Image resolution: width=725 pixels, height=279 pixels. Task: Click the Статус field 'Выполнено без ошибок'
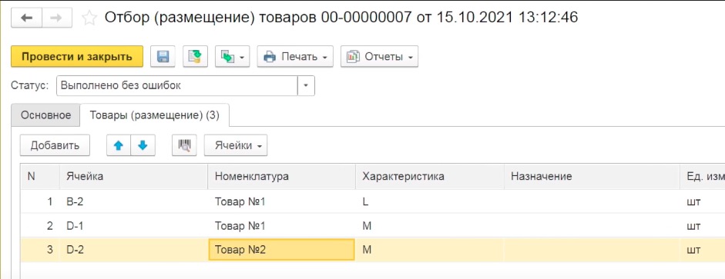pyautogui.click(x=177, y=86)
